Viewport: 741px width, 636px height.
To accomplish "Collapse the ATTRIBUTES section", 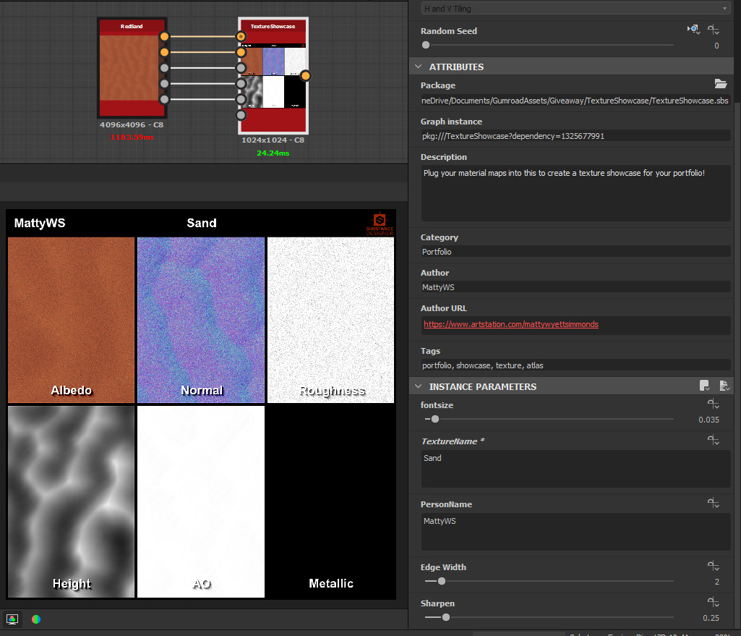I will (x=417, y=66).
